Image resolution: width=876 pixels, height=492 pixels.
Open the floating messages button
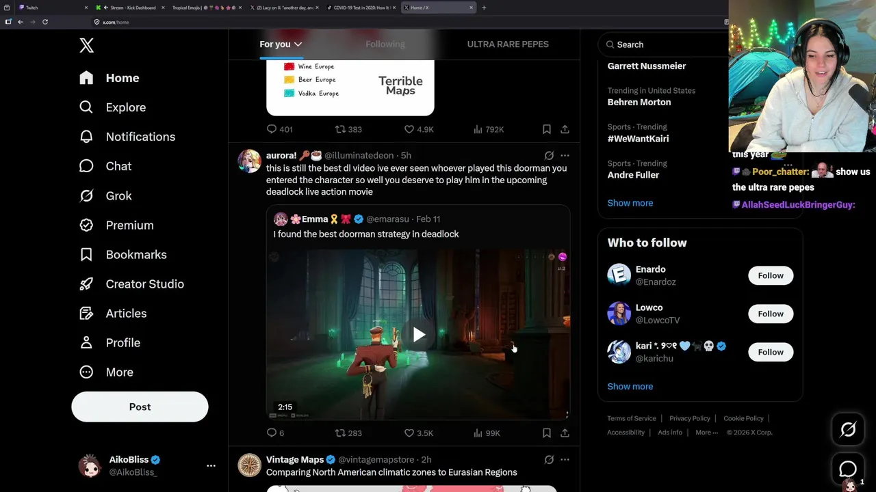(848, 469)
